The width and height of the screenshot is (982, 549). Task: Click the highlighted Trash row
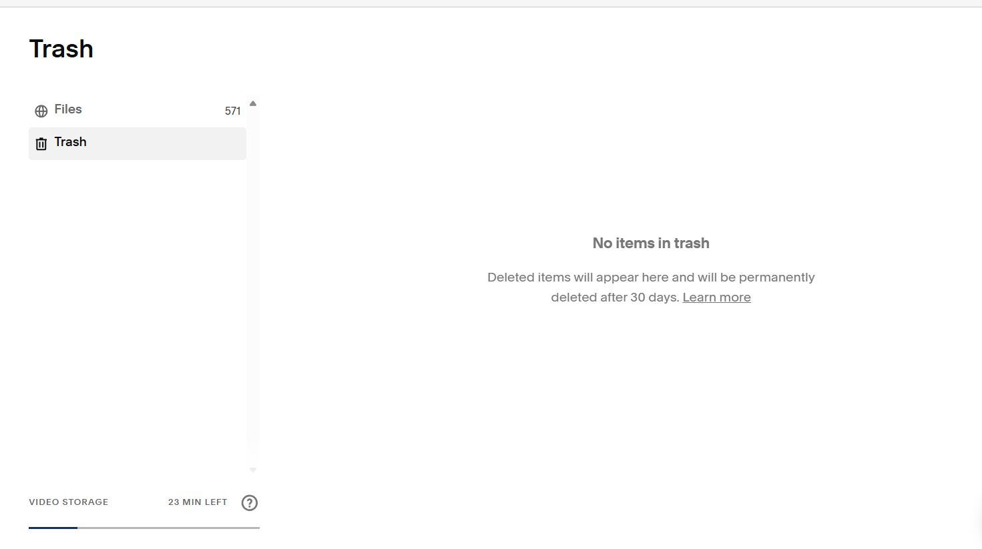point(137,143)
